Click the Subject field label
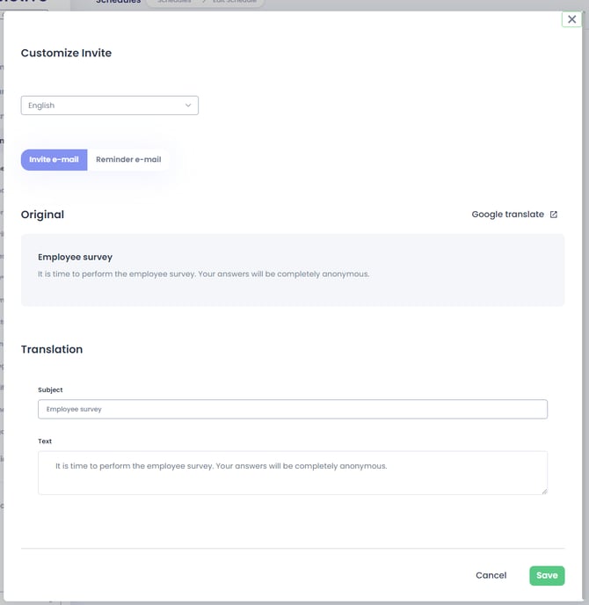 tap(50, 390)
